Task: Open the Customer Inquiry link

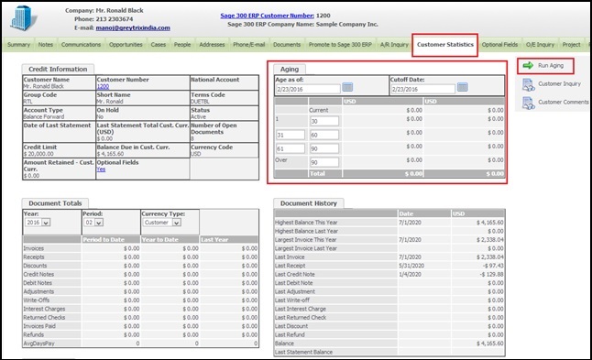Action: (559, 83)
